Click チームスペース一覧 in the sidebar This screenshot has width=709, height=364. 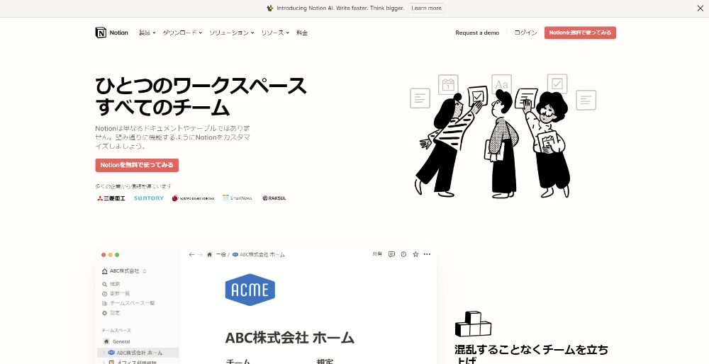(x=133, y=303)
